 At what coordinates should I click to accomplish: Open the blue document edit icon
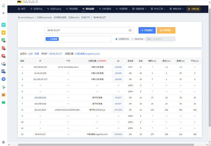point(3,71)
